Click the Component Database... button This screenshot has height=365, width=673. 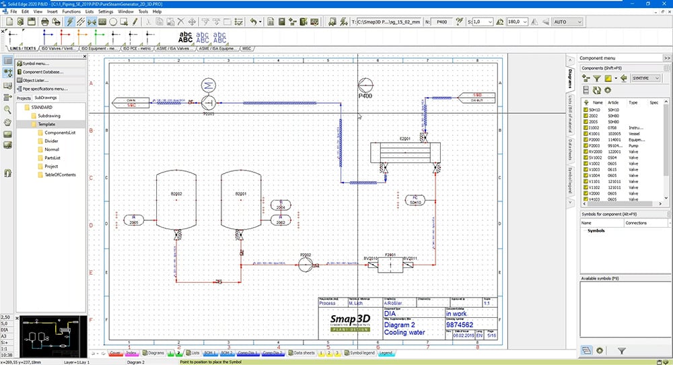coord(50,71)
